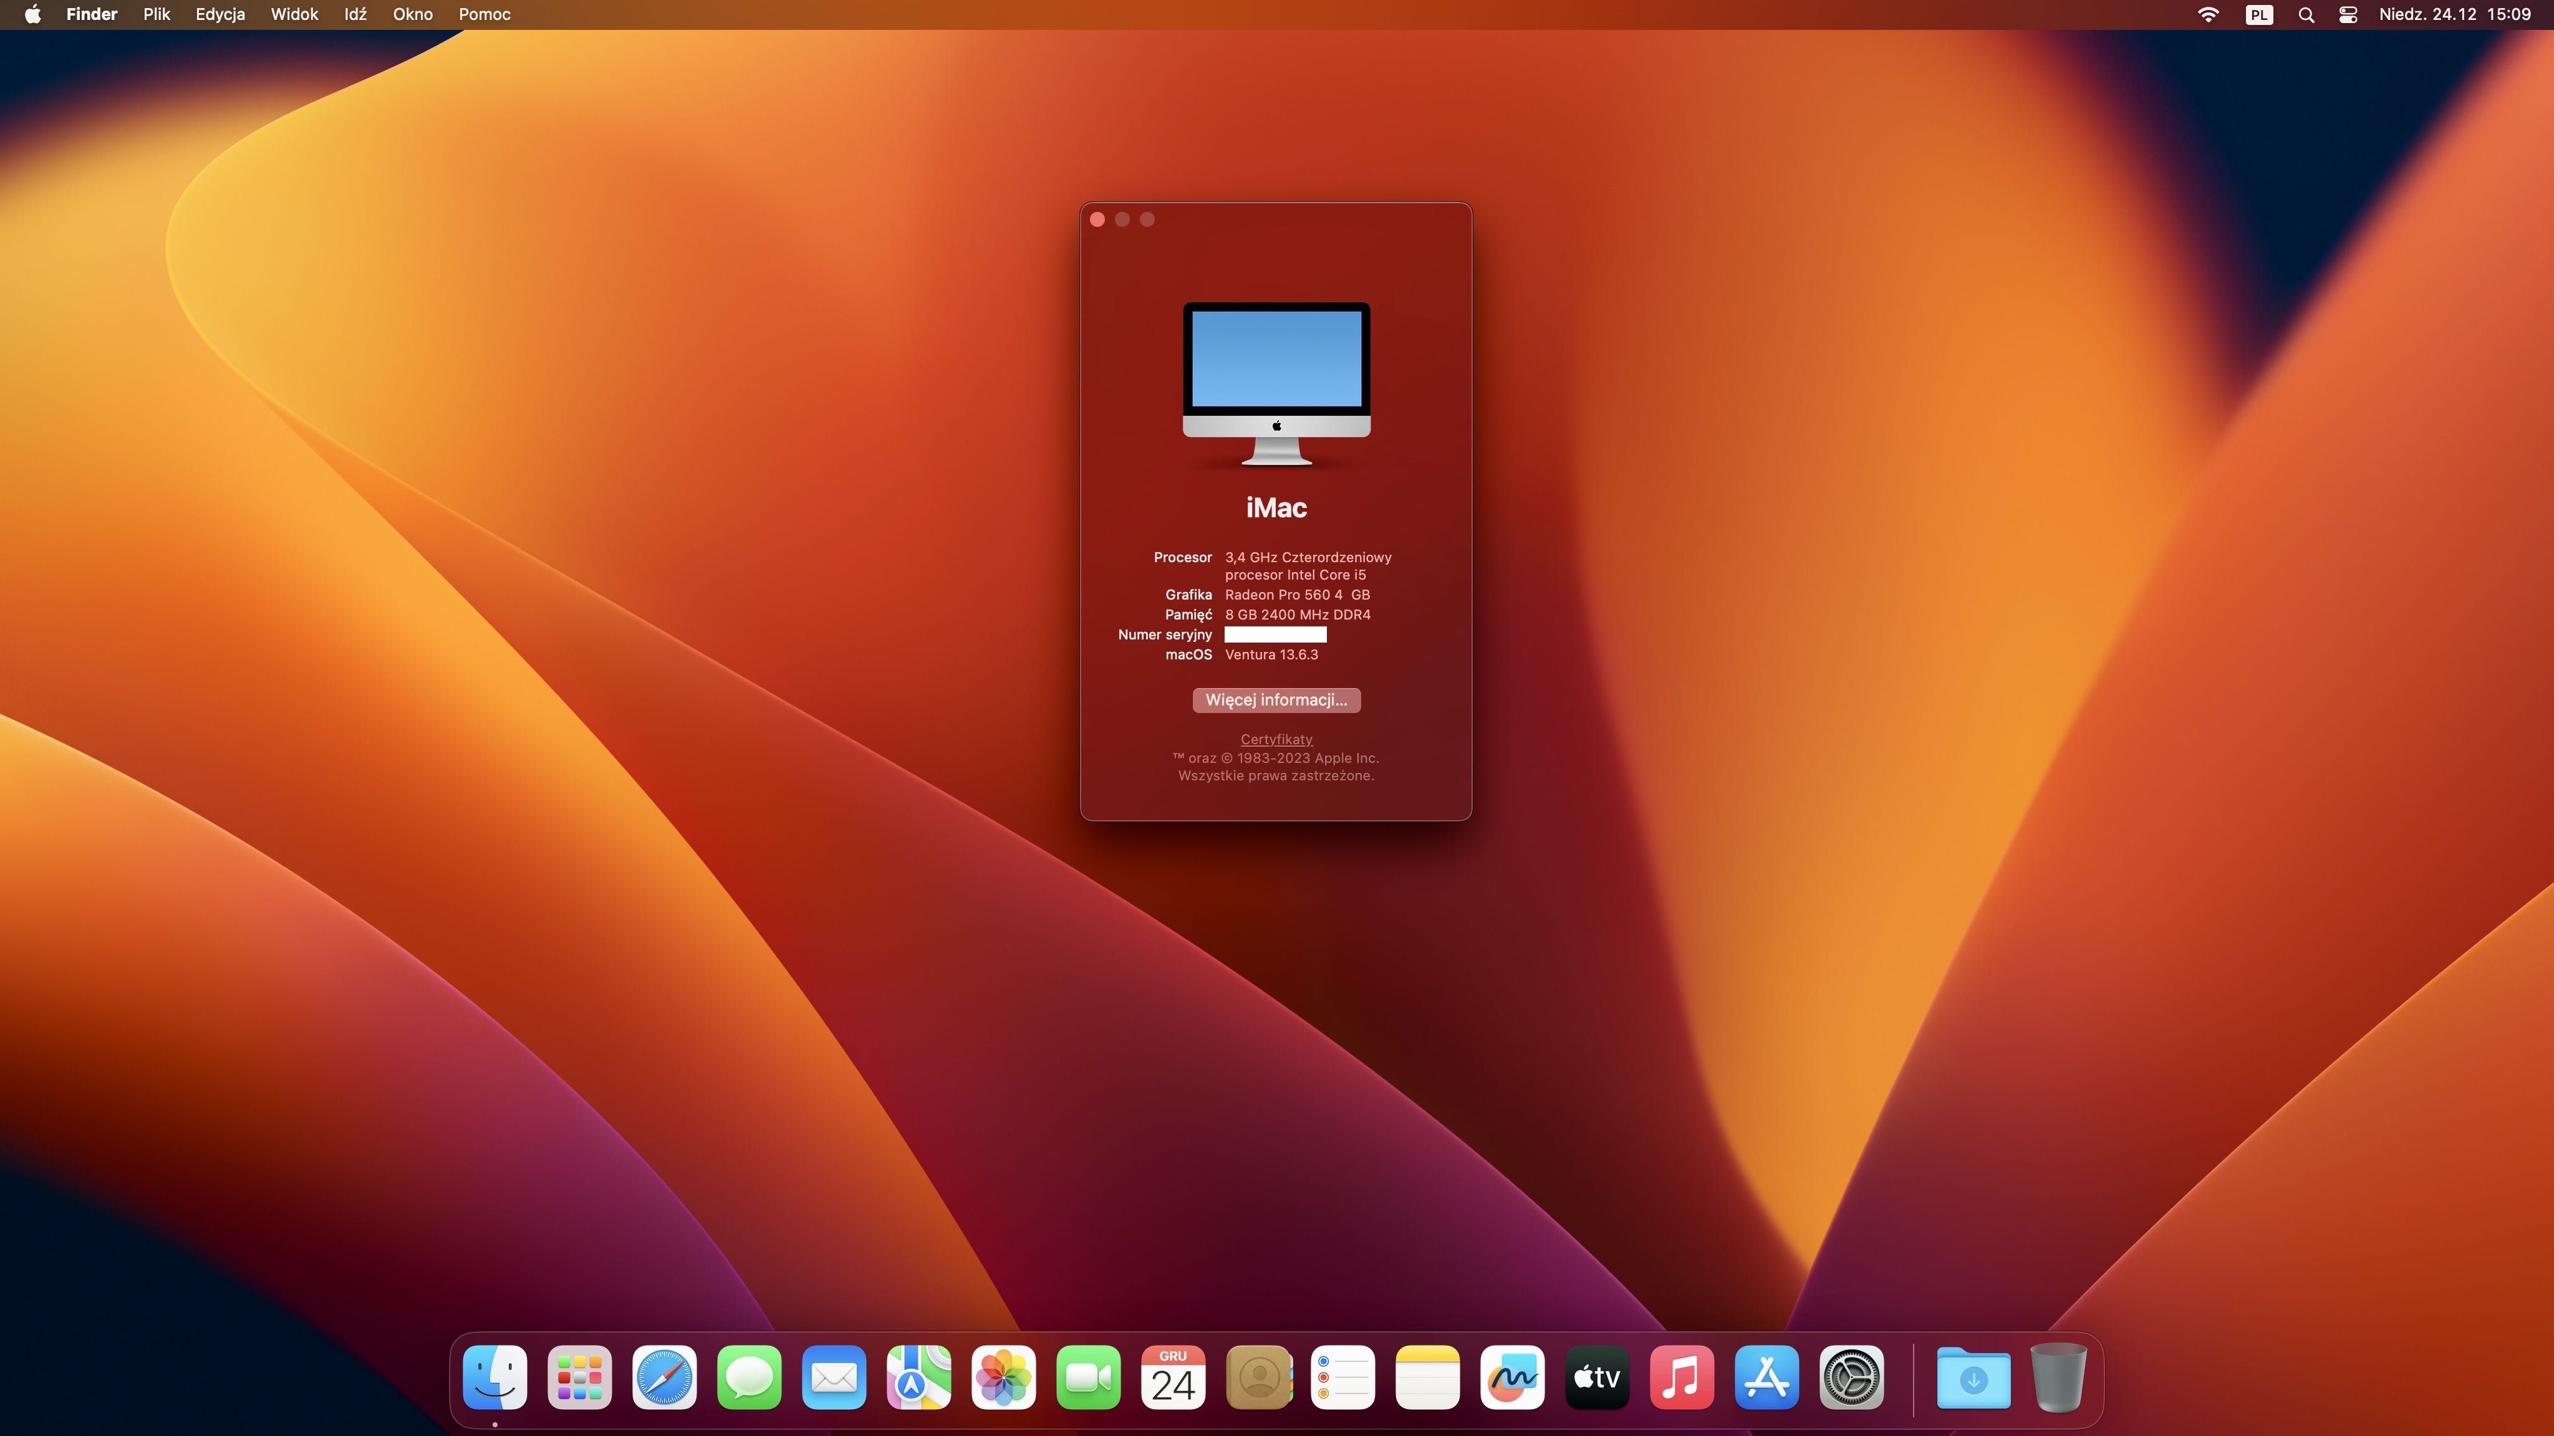Open the Photos app

click(1003, 1377)
